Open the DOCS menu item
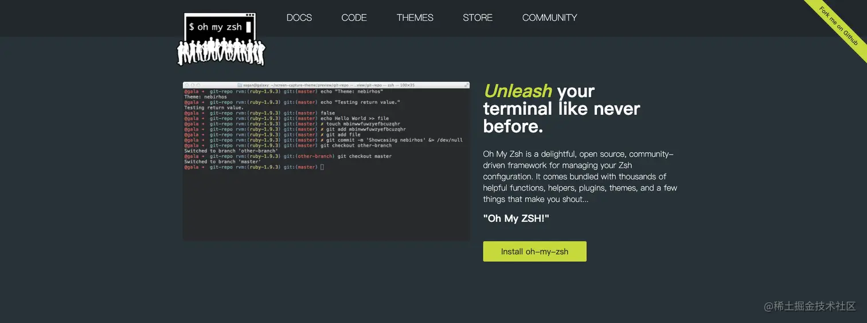 299,18
